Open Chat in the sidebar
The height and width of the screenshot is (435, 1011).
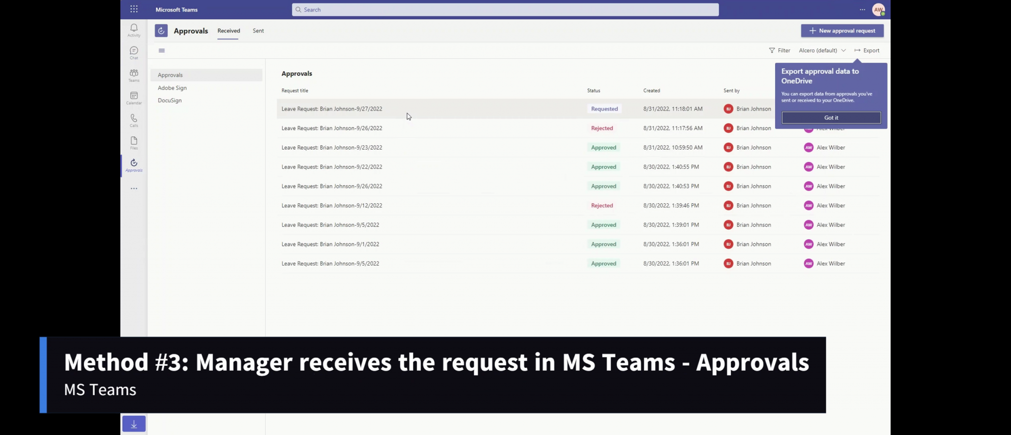click(x=134, y=52)
